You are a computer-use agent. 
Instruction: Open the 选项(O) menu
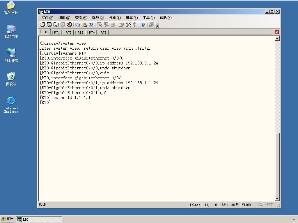98,18
